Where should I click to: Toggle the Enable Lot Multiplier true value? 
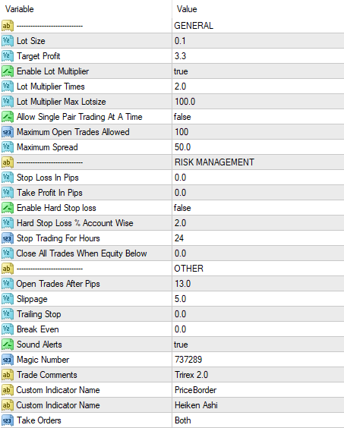pyautogui.click(x=258, y=71)
